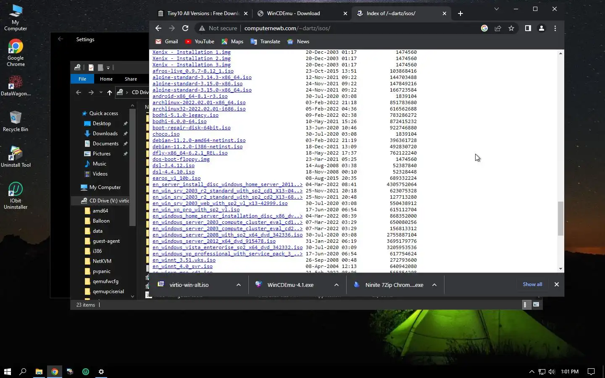Viewport: 605px width, 378px height.
Task: Close the downloads bar
Action: [x=557, y=284]
